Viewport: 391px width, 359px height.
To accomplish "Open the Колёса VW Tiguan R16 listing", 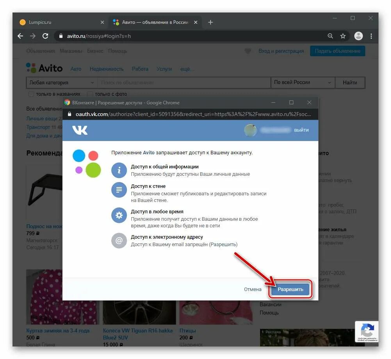I will (137, 334).
